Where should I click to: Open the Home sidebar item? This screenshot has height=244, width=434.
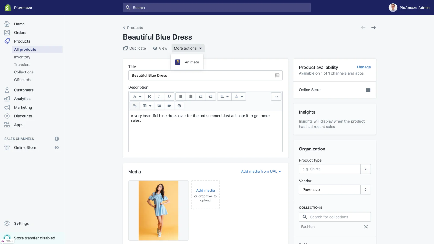19,24
